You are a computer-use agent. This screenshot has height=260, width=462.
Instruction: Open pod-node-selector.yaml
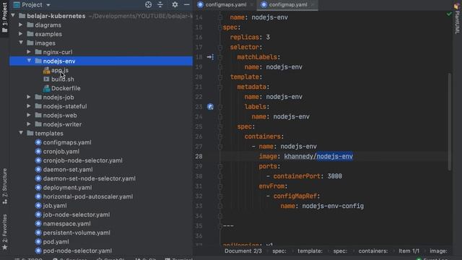pyautogui.click(x=77, y=251)
